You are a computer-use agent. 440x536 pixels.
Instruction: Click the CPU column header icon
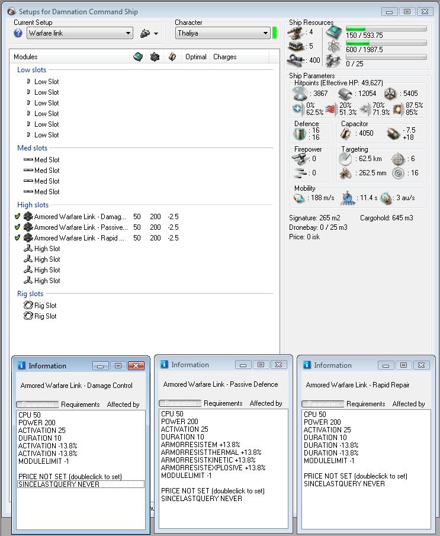(138, 57)
